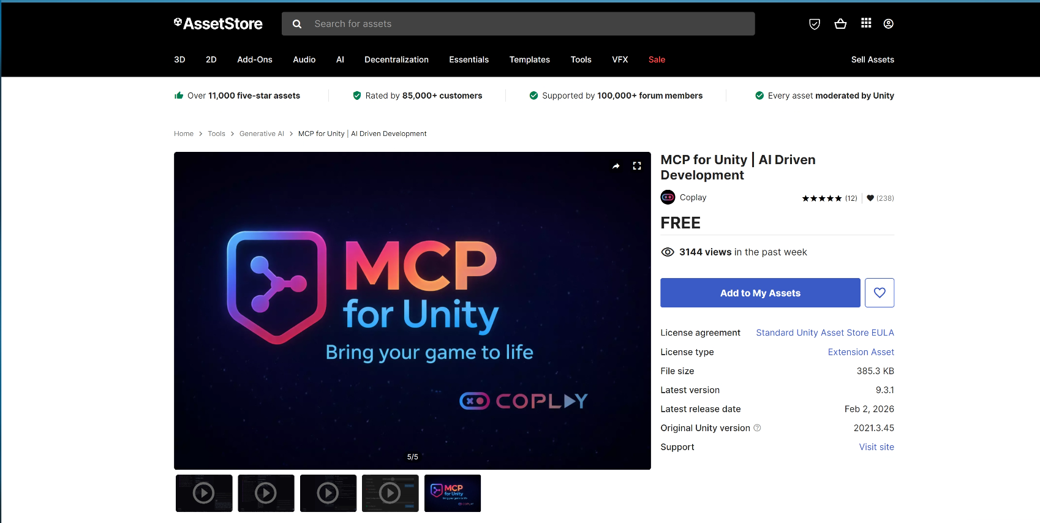Click the main MCP for Unity preview image
Image resolution: width=1040 pixels, height=523 pixels.
tap(412, 310)
